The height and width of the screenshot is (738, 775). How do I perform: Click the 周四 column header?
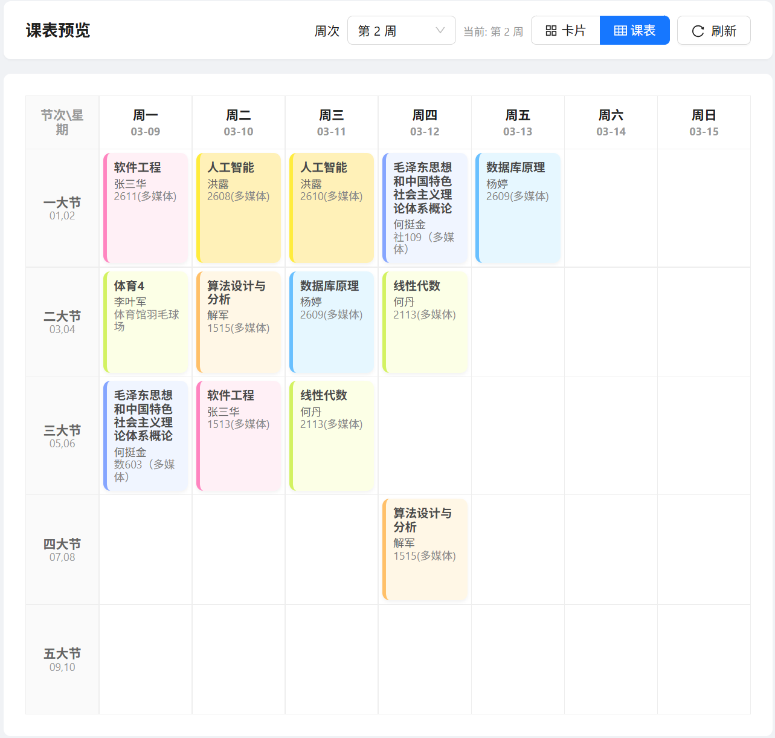point(425,123)
